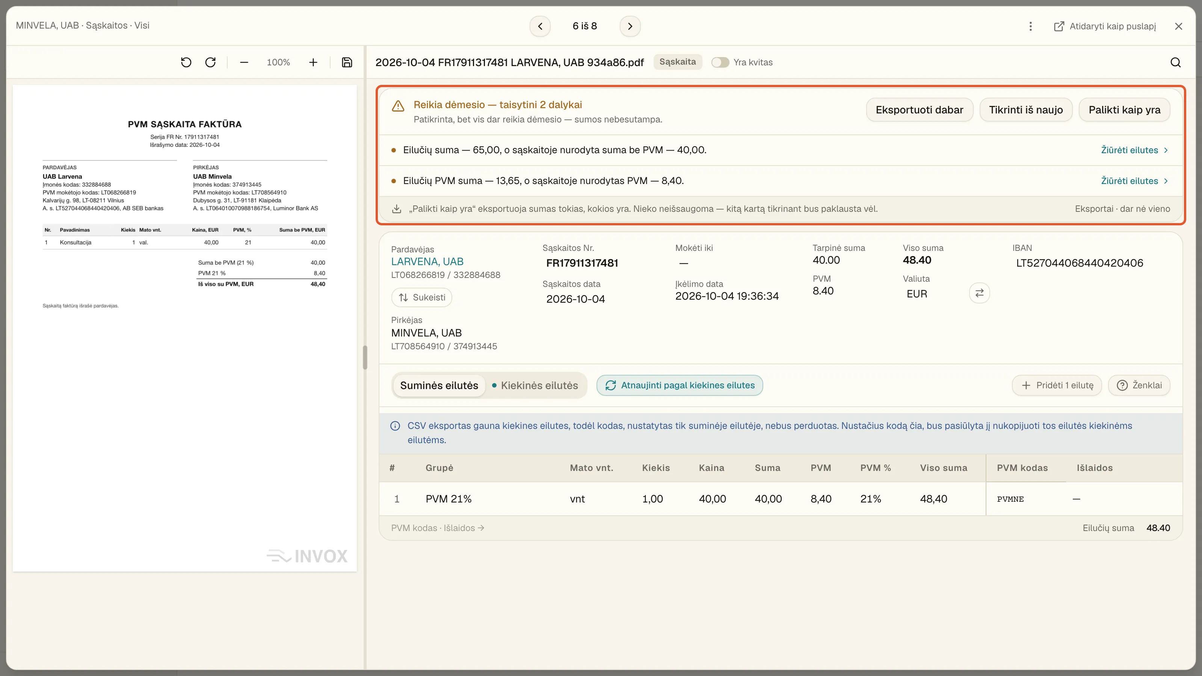
Task: Go to the next invoice
Action: (x=630, y=26)
